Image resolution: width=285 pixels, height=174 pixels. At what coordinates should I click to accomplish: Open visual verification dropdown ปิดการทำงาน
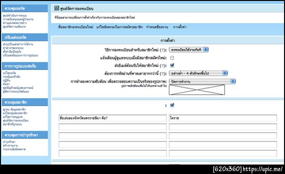(x=202, y=81)
